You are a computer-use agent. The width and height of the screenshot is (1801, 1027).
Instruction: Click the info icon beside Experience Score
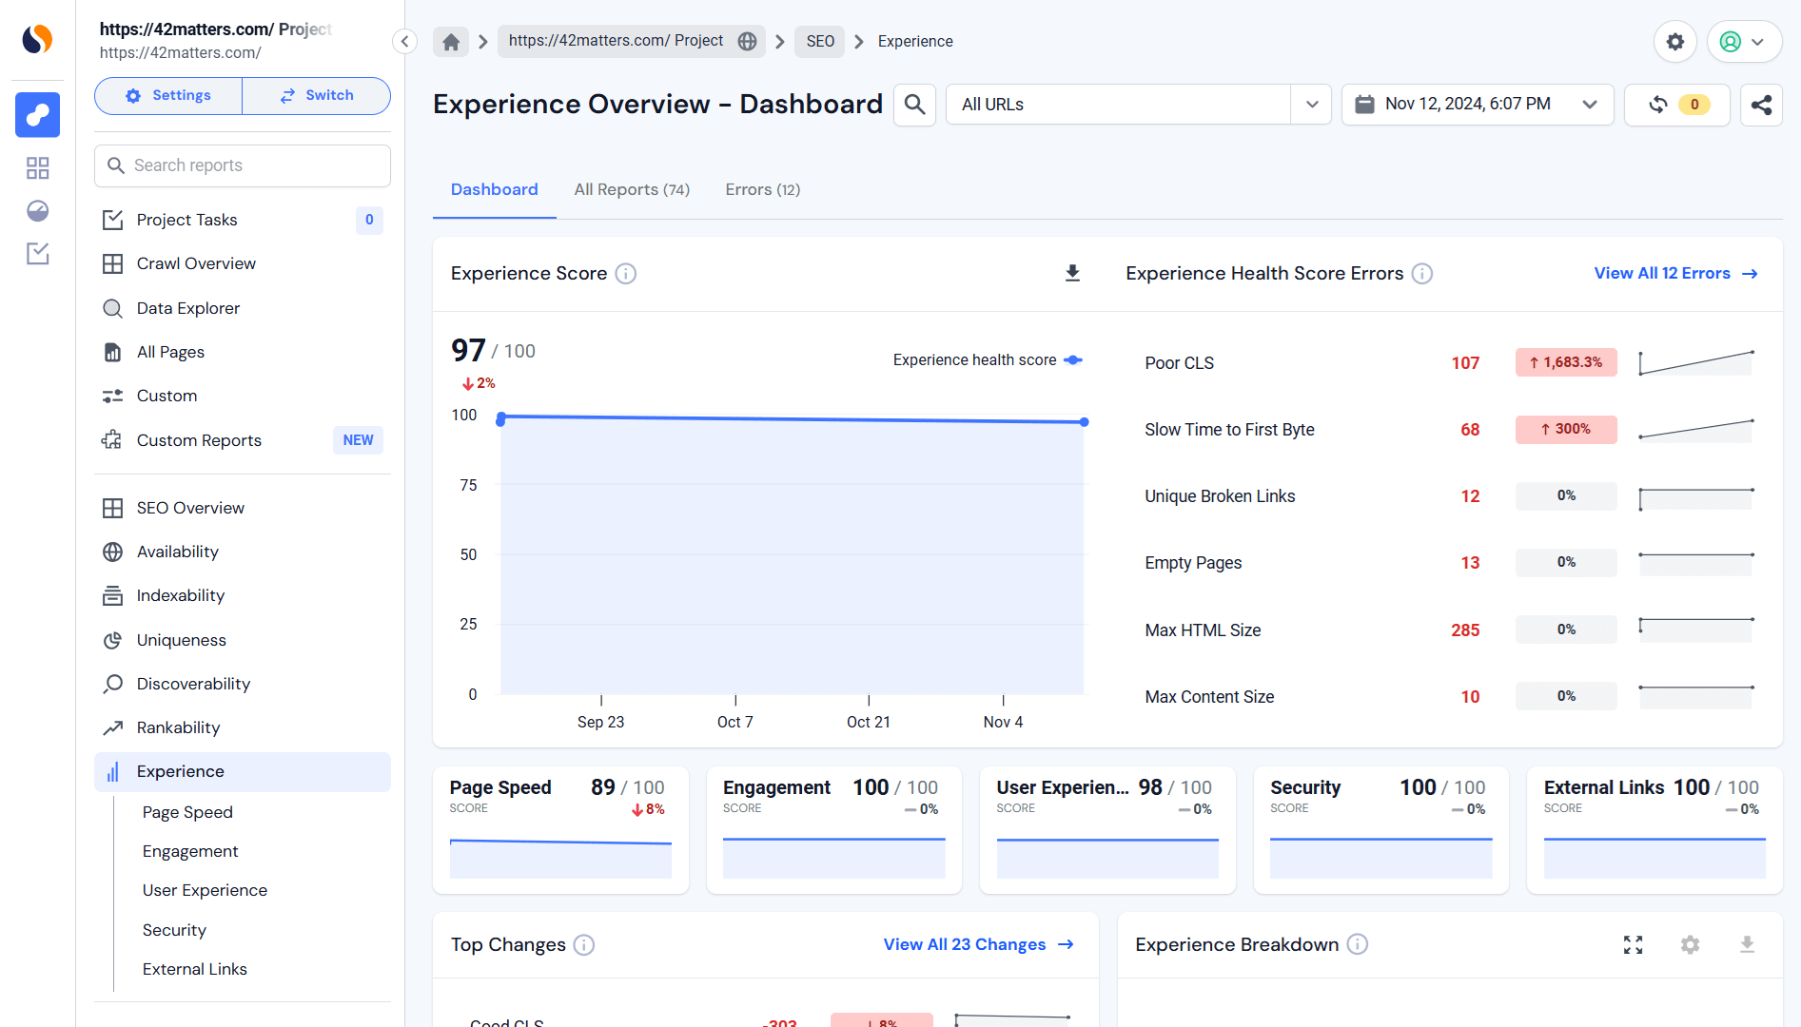point(625,274)
